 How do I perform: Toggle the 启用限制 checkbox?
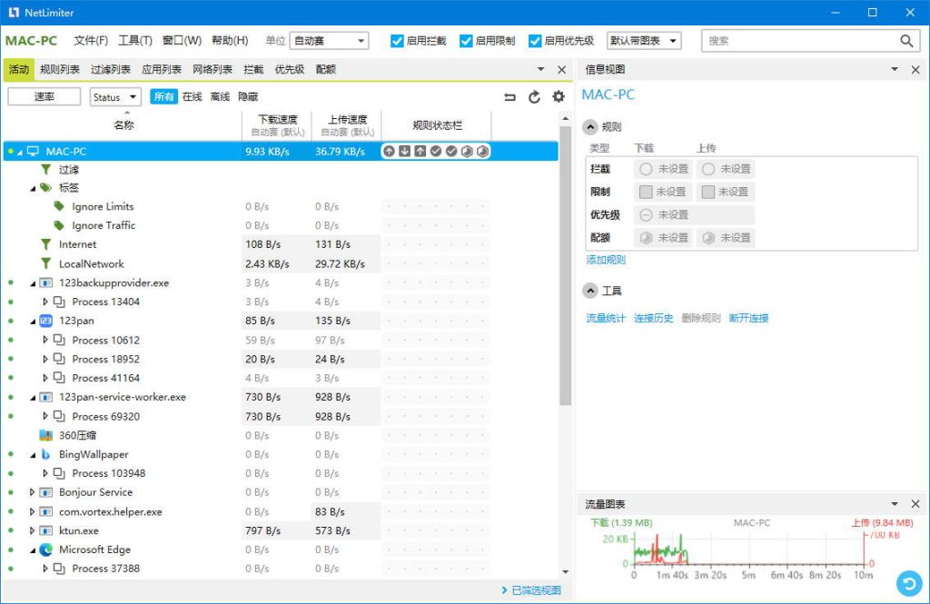point(466,41)
